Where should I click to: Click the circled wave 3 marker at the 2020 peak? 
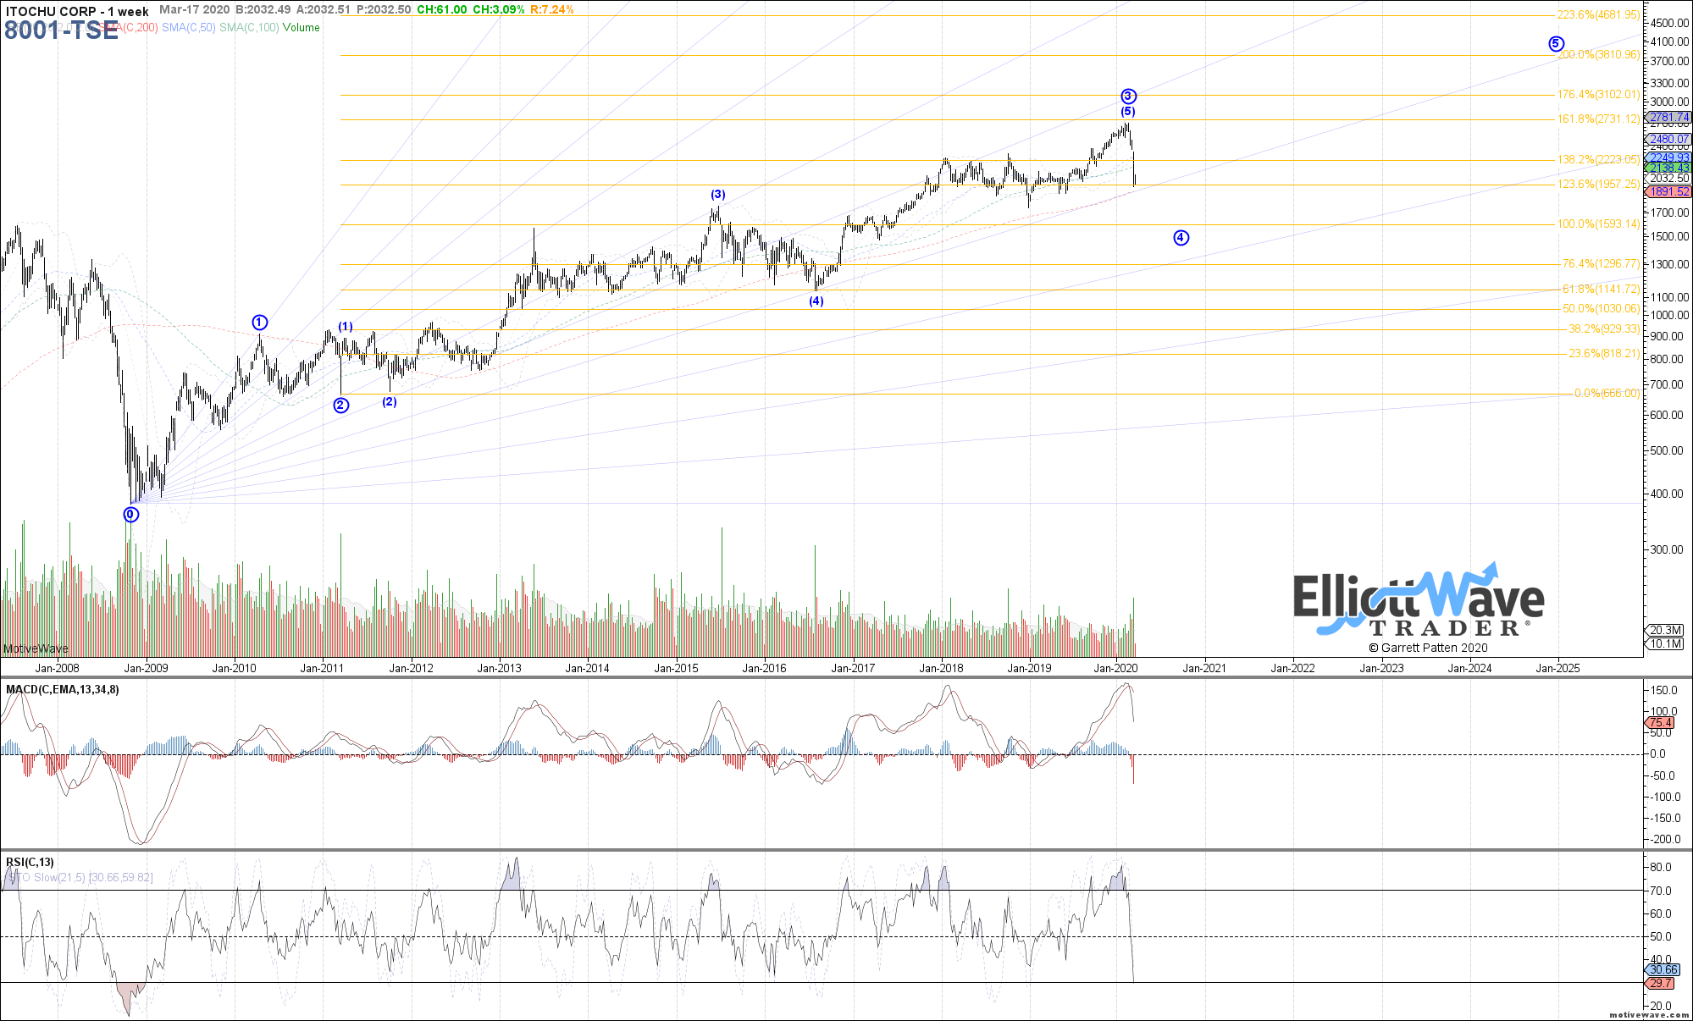[x=1128, y=96]
